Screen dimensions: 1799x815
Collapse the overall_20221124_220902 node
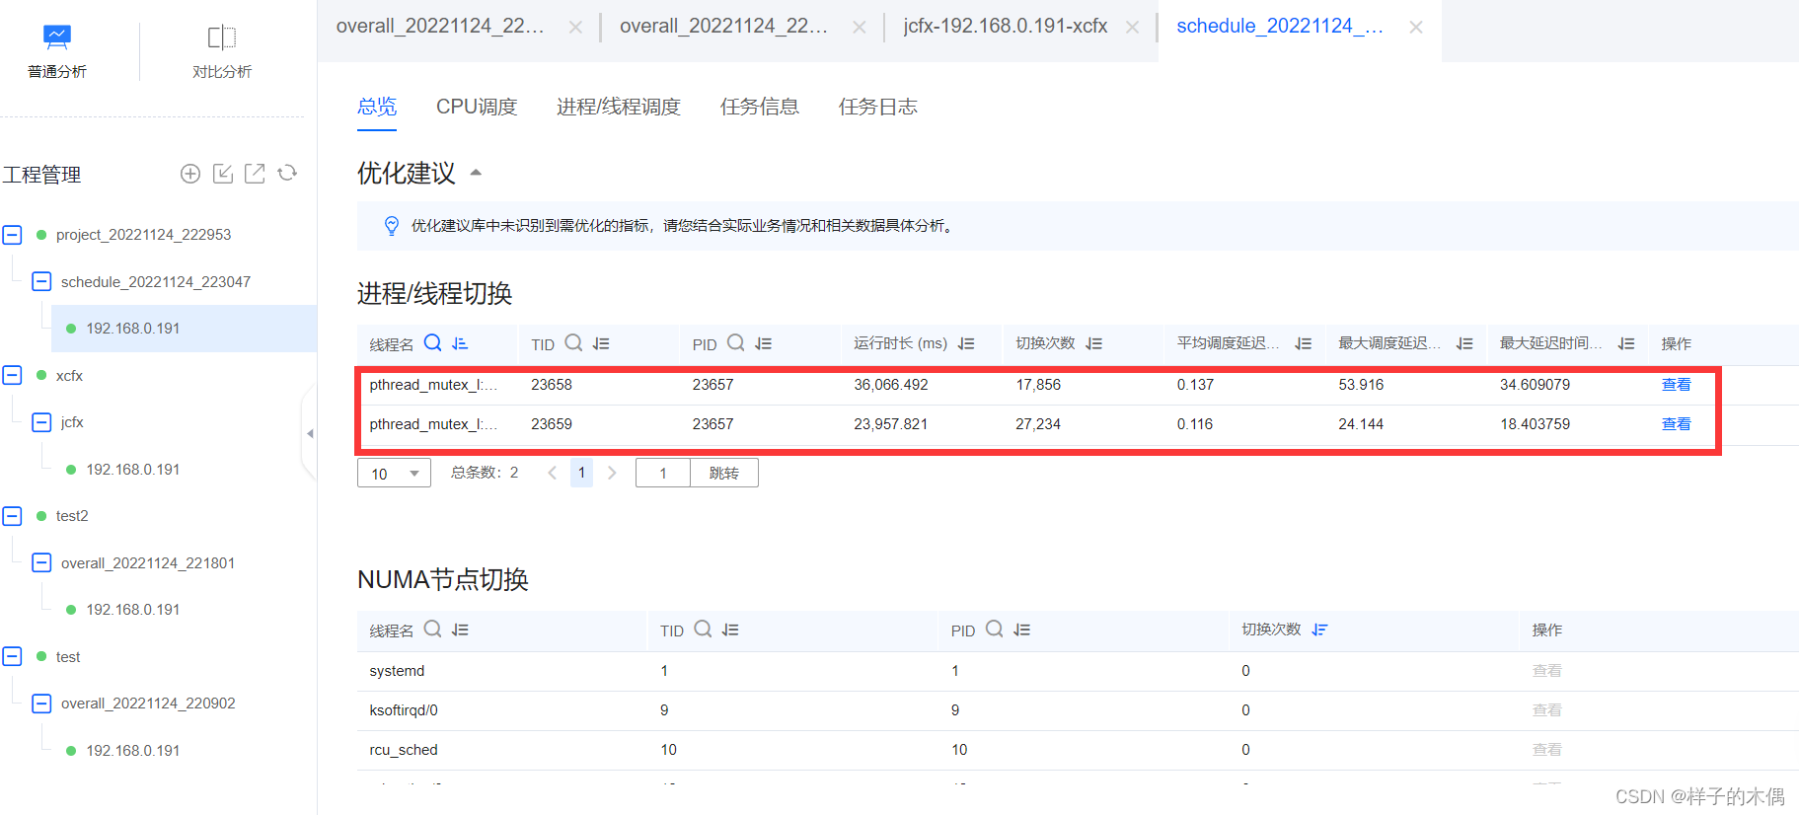click(x=41, y=704)
